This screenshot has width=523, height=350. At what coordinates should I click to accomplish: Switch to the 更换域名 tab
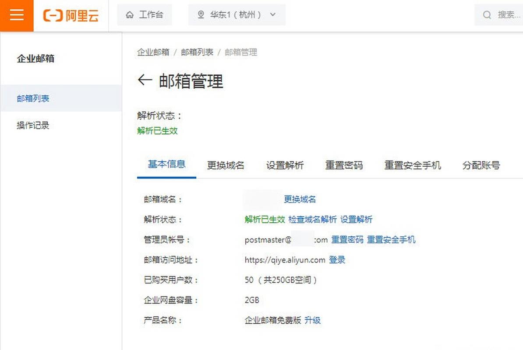226,165
